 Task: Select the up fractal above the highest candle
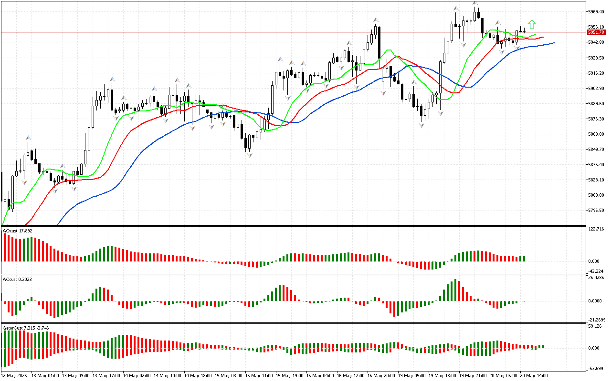(475, 3)
